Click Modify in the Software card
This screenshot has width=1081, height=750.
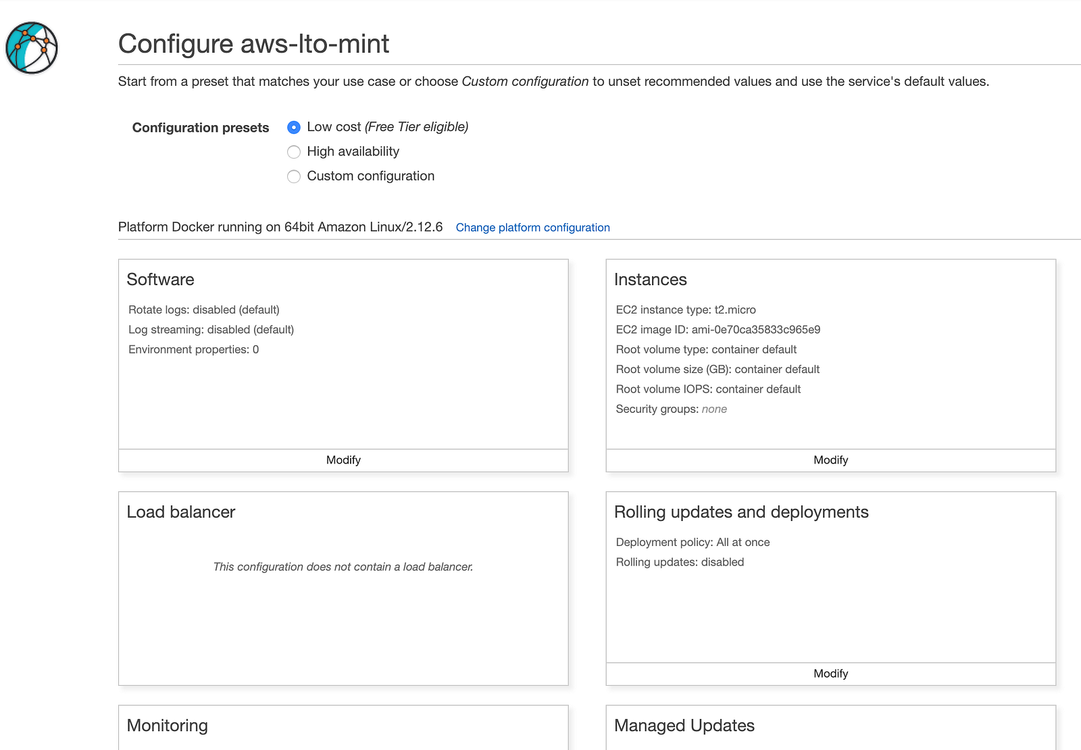343,460
